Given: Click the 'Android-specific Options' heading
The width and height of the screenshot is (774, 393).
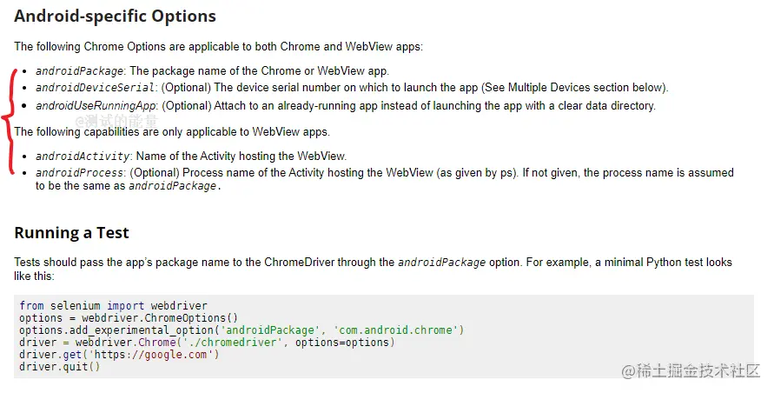Looking at the screenshot, I should [115, 17].
